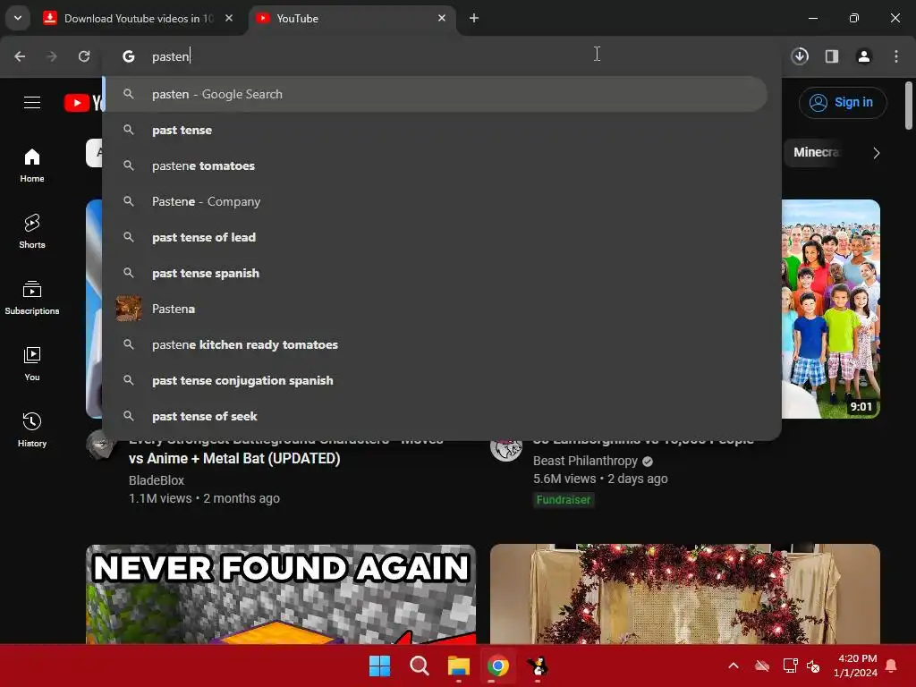
Task: Close the YouTube tab
Action: pyautogui.click(x=442, y=18)
